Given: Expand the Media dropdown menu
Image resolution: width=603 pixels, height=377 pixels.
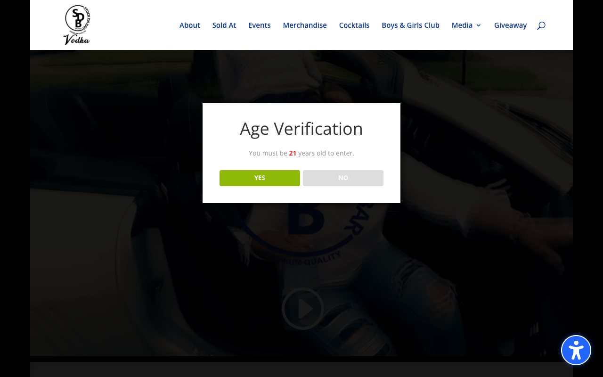Looking at the screenshot, I should 466,25.
